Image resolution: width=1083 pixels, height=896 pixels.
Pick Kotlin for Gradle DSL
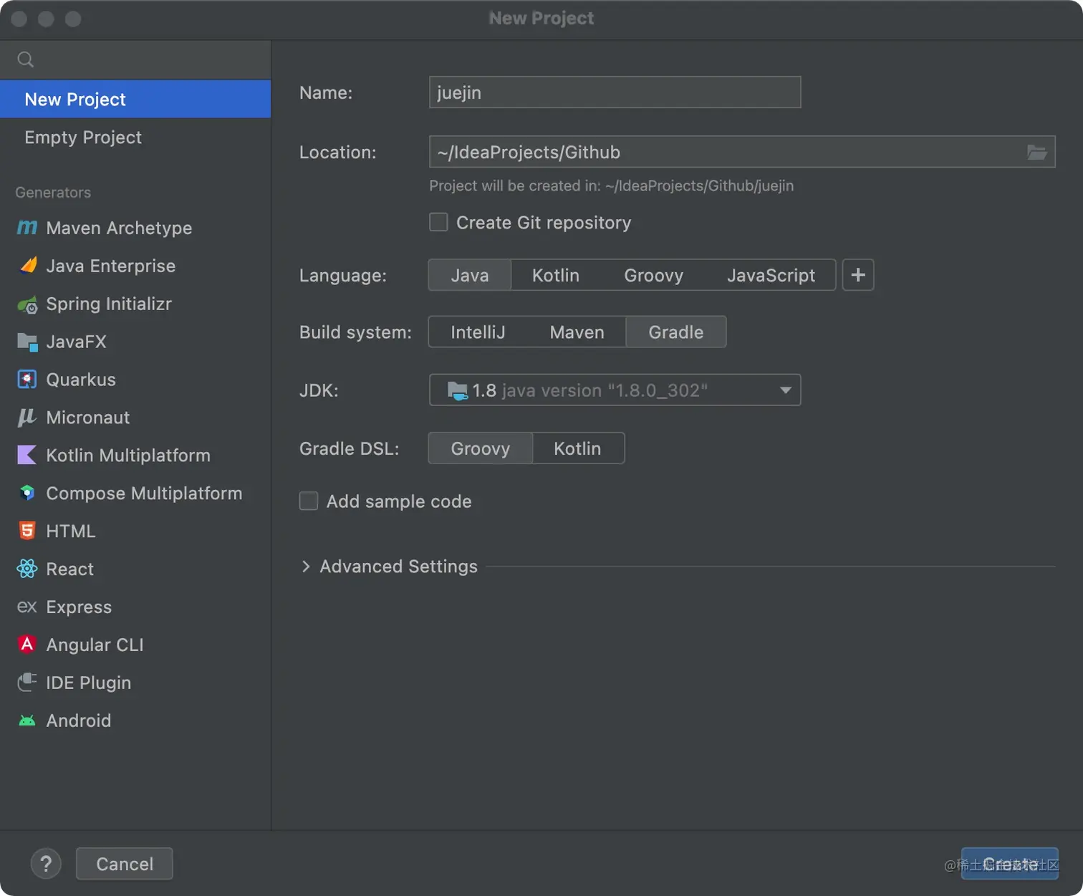[x=577, y=448]
